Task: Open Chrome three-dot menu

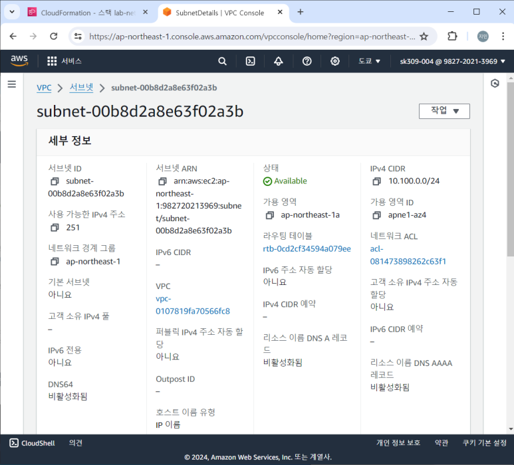Action: [503, 36]
